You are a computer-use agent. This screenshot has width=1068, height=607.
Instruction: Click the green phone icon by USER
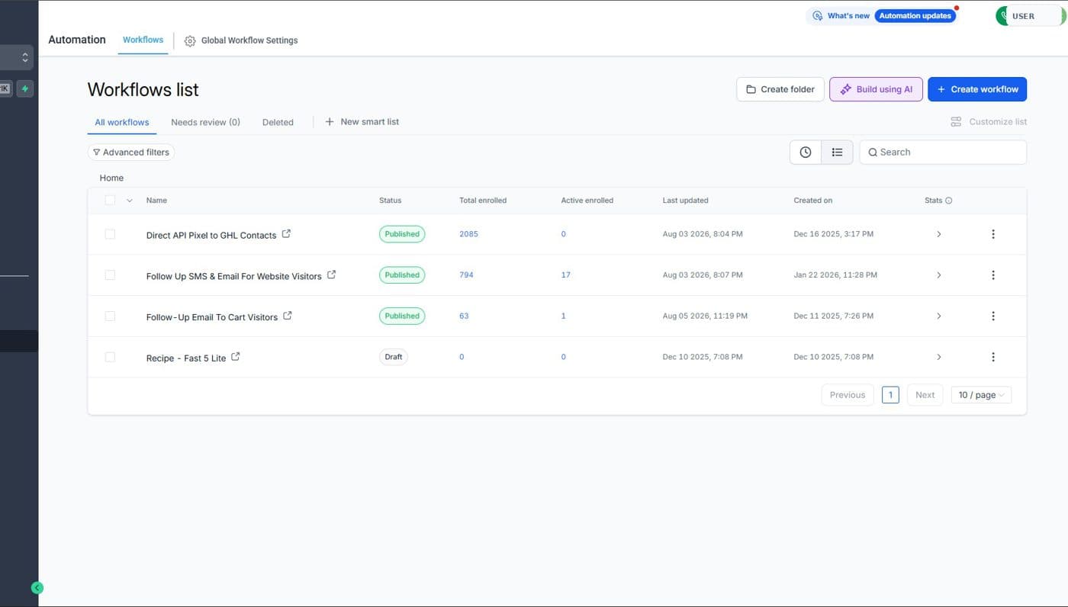coord(1002,16)
